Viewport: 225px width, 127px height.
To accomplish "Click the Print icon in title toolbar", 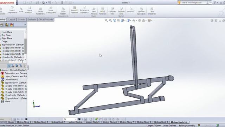I will tap(43, 2).
